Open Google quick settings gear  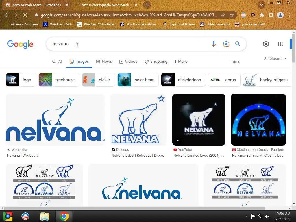point(266,44)
